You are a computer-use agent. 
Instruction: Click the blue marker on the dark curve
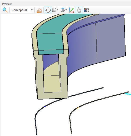(45, 106)
